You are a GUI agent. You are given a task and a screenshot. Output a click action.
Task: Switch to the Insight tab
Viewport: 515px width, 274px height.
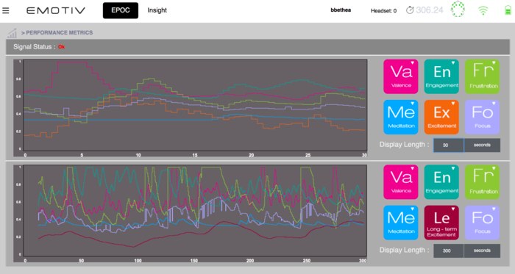(x=157, y=10)
